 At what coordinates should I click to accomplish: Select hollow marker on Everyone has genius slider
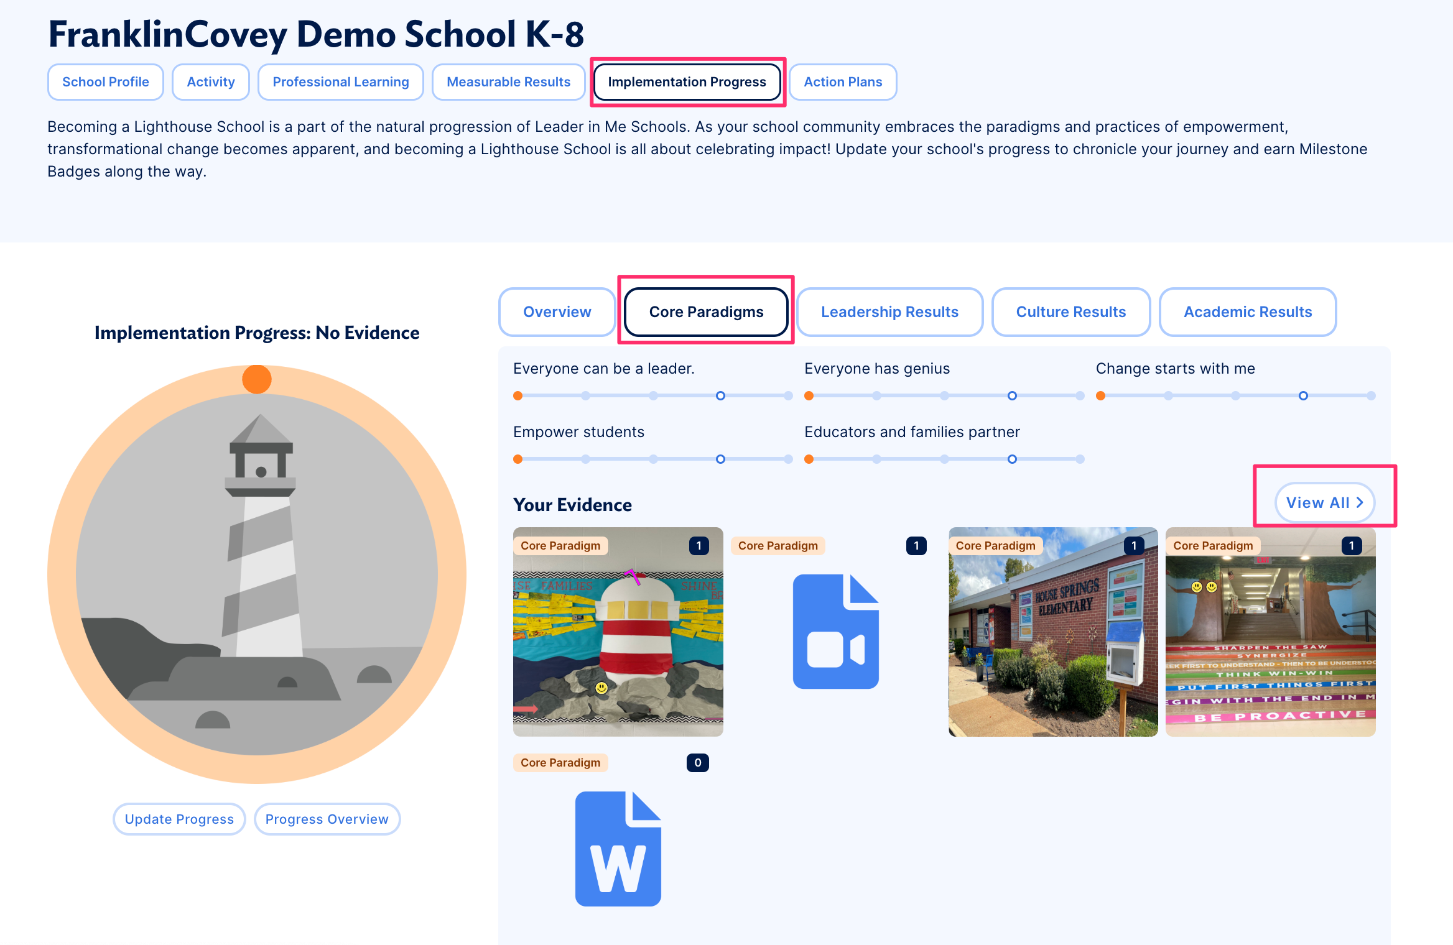click(x=1012, y=396)
